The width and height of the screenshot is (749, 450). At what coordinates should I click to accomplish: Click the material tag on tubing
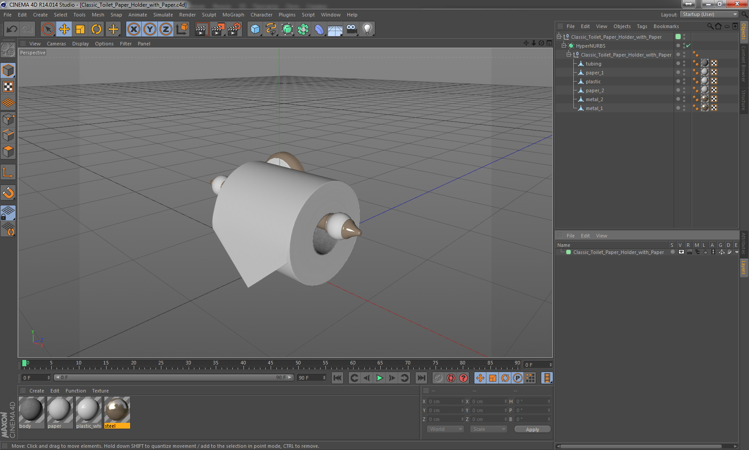click(x=705, y=63)
